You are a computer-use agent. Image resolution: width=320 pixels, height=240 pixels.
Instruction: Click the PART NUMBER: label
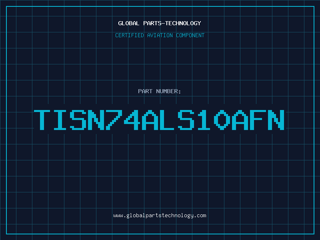(160, 91)
